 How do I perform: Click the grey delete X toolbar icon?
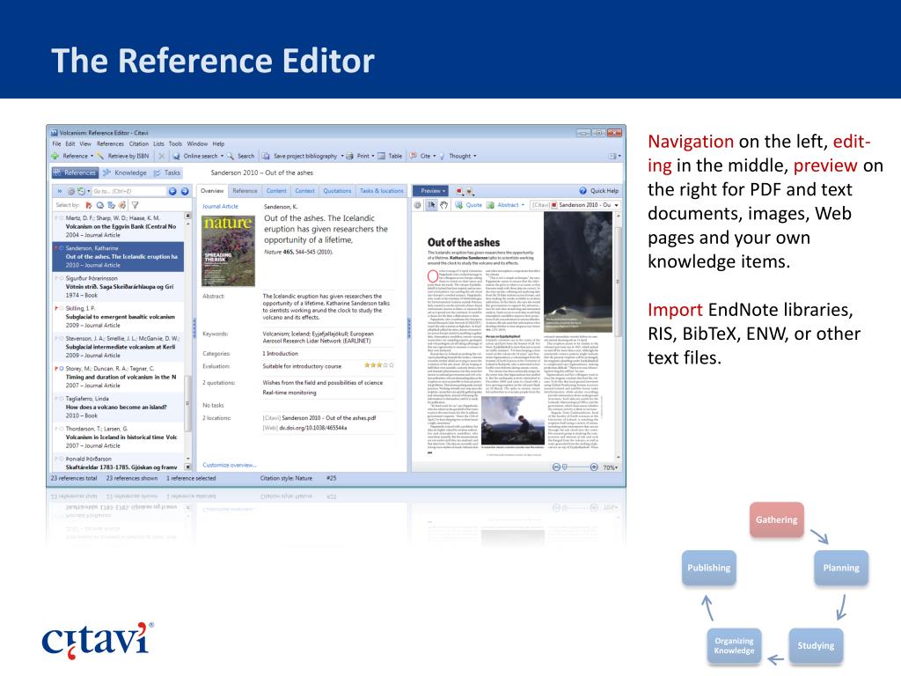(162, 156)
